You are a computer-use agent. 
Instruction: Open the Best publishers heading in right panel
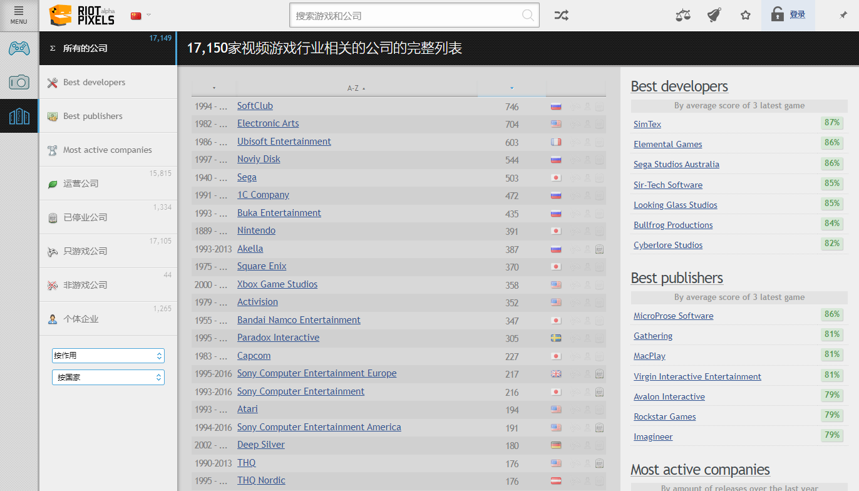pos(677,278)
